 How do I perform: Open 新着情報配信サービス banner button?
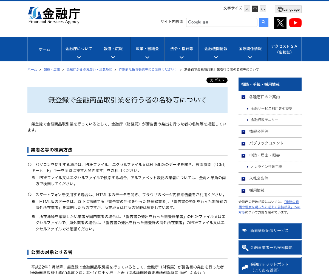pyautogui.click(x=270, y=231)
